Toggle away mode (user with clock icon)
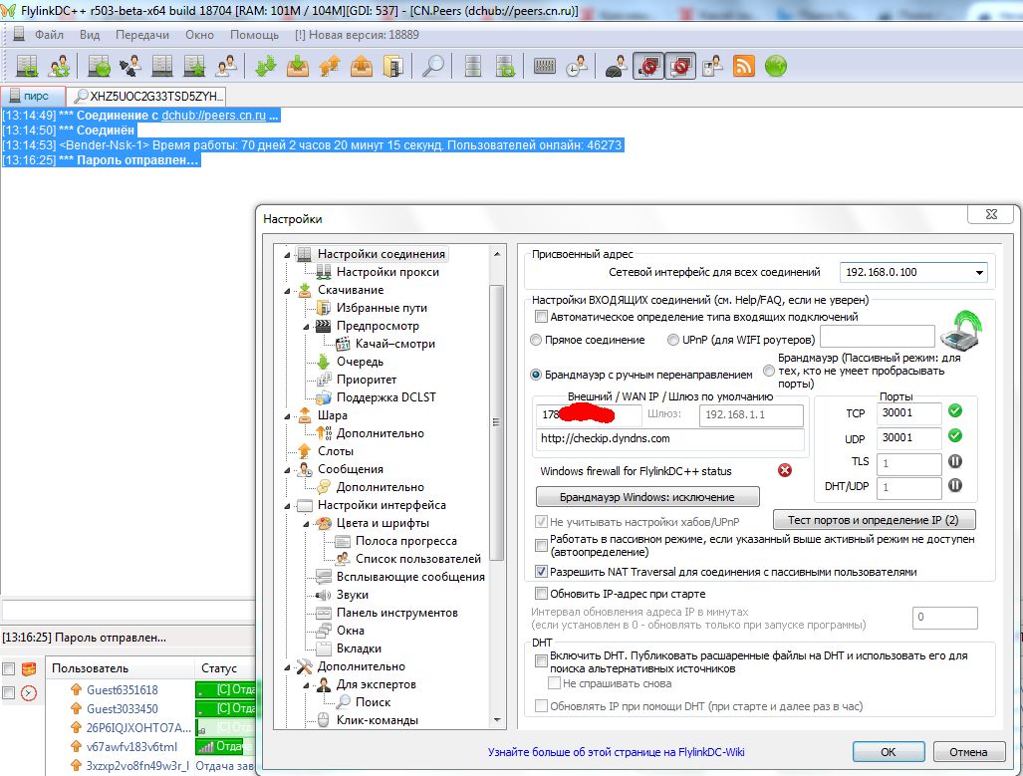The height and width of the screenshot is (776, 1023). pyautogui.click(x=576, y=66)
